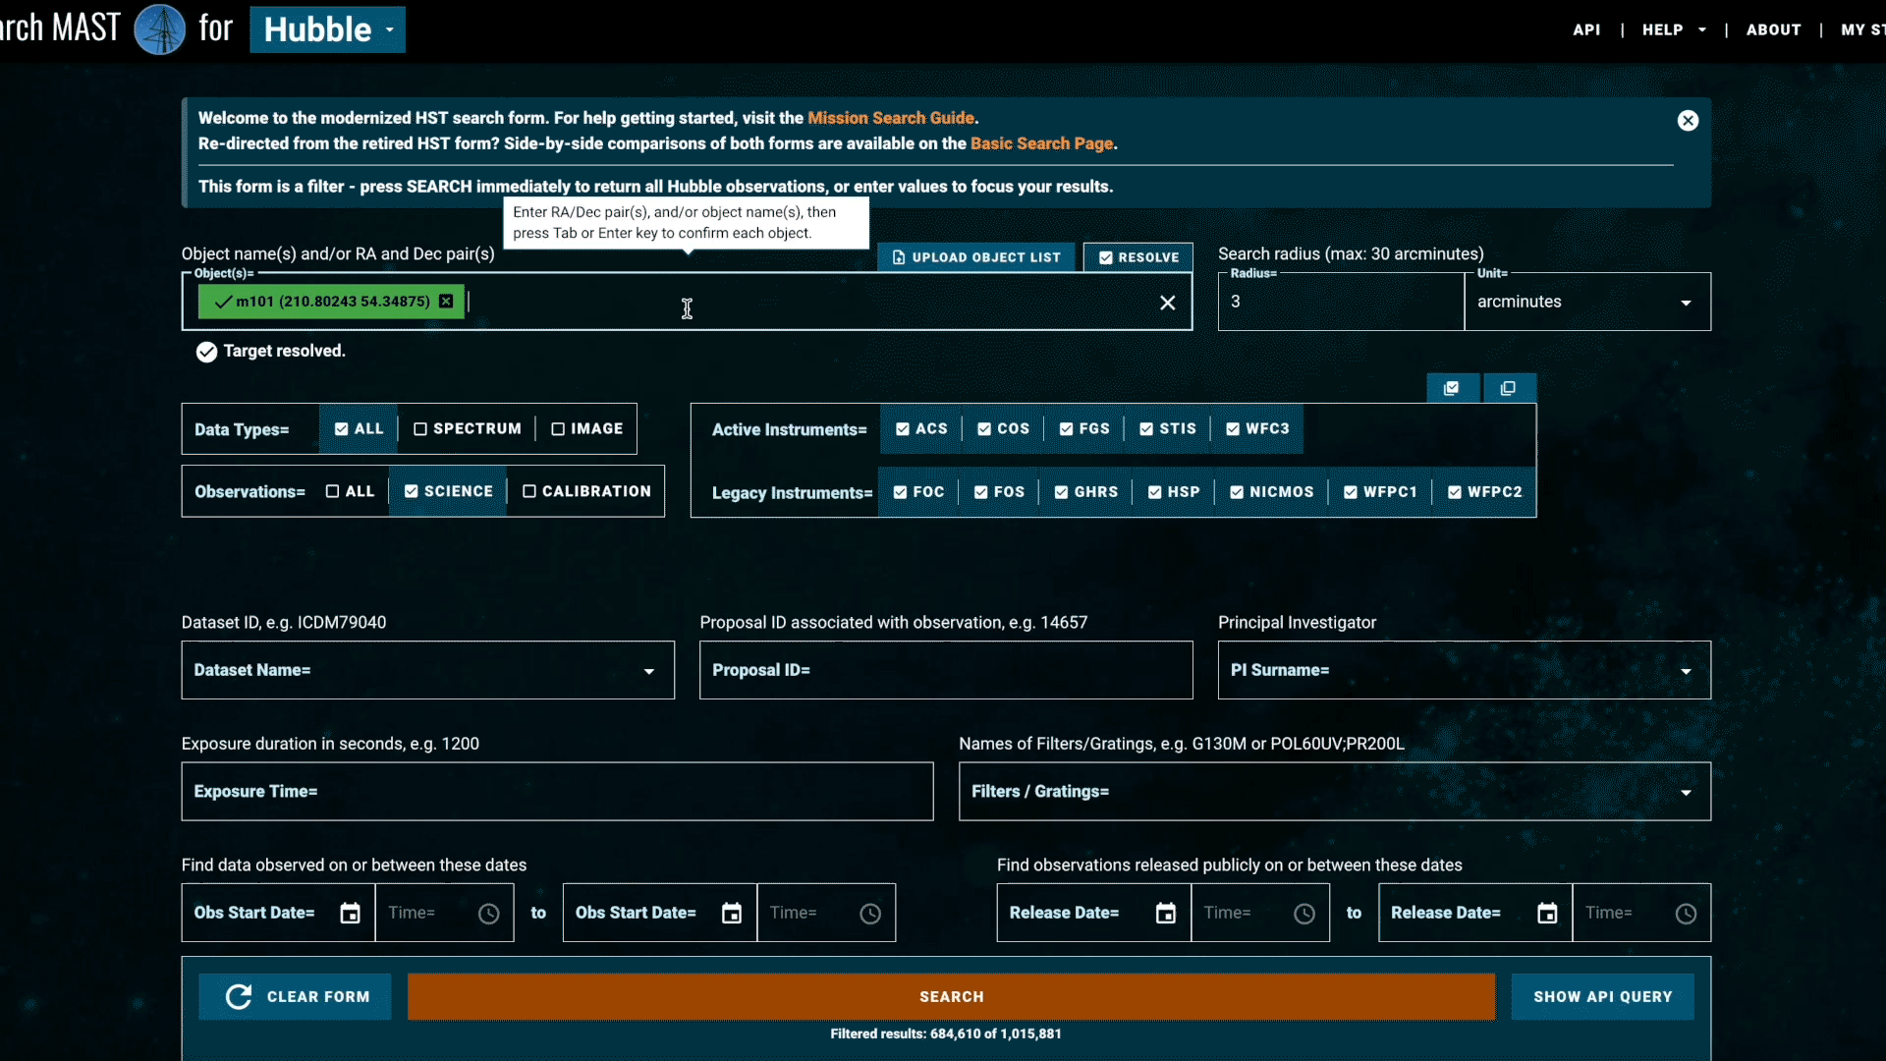1886x1061 pixels.
Task: Click in the Radius input field
Action: [1341, 303]
